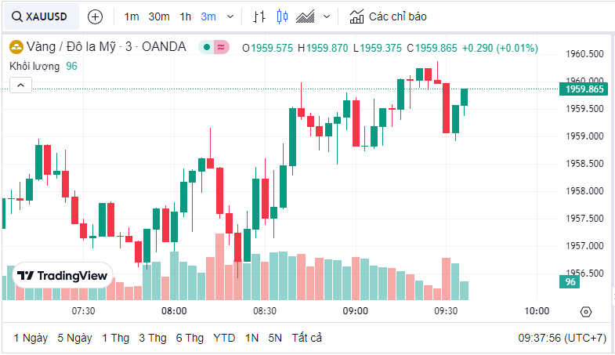The image size is (615, 355).
Task: Click the TradingView logo
Action: click(63, 276)
